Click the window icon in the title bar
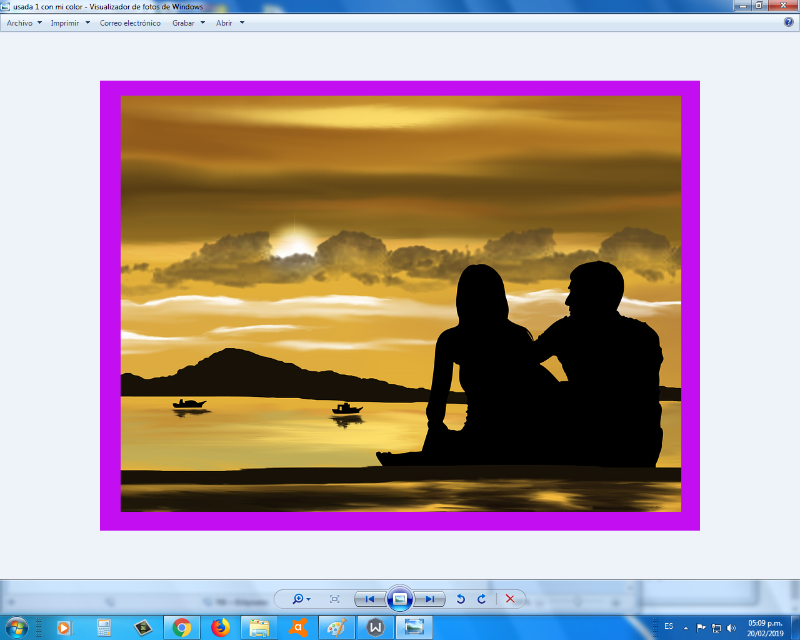Image resolution: width=800 pixels, height=640 pixels. point(6,7)
